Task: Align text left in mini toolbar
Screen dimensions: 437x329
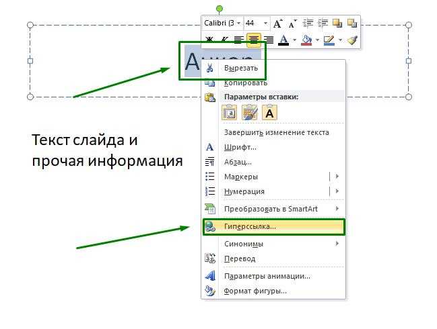Action: (239, 40)
